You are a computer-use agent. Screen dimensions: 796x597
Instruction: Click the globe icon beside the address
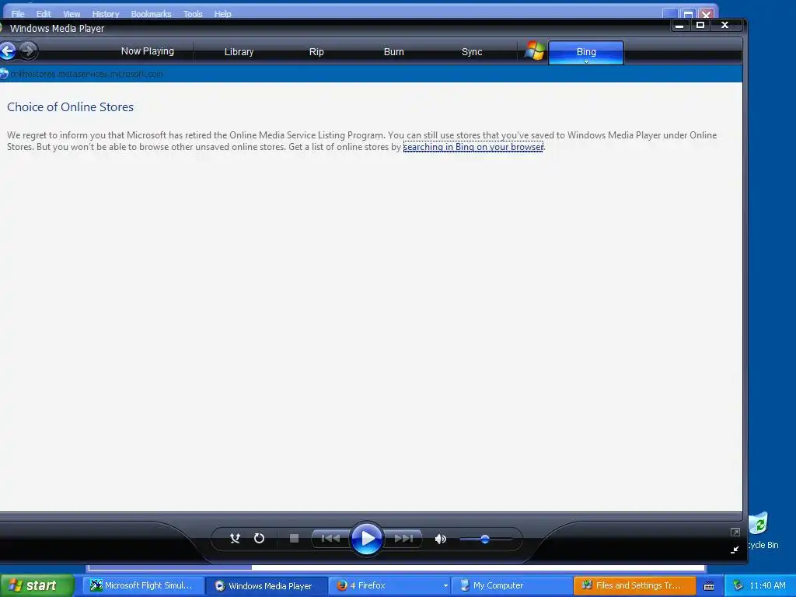(4, 74)
